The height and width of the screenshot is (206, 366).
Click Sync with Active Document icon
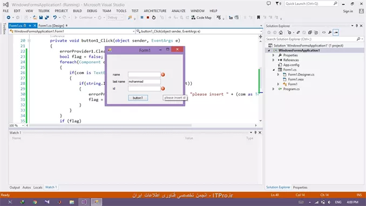(x=298, y=32)
